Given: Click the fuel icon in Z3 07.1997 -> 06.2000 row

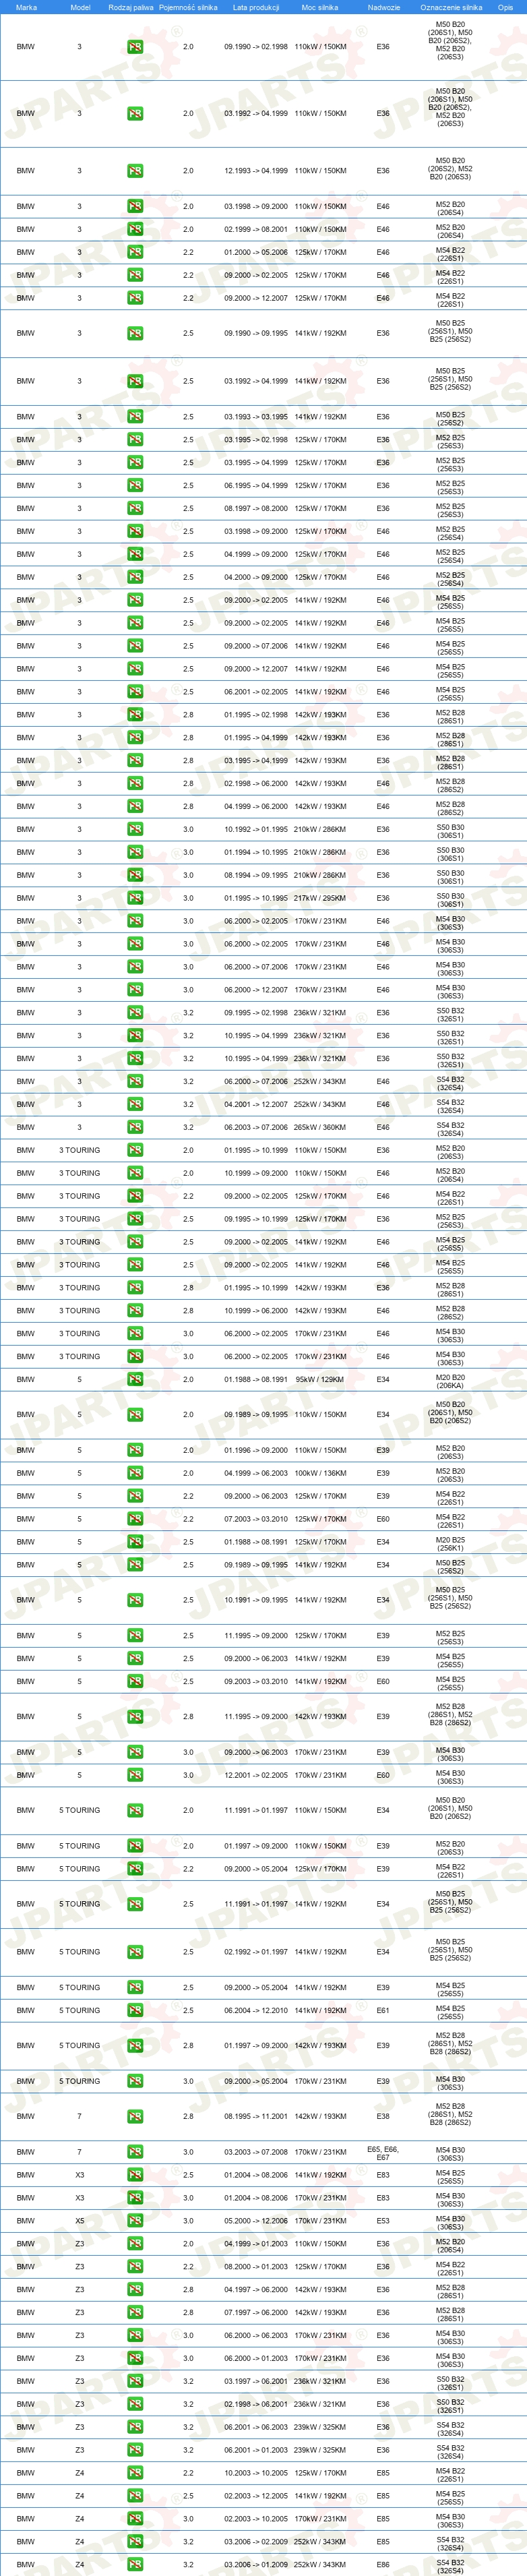Looking at the screenshot, I should click(135, 2312).
